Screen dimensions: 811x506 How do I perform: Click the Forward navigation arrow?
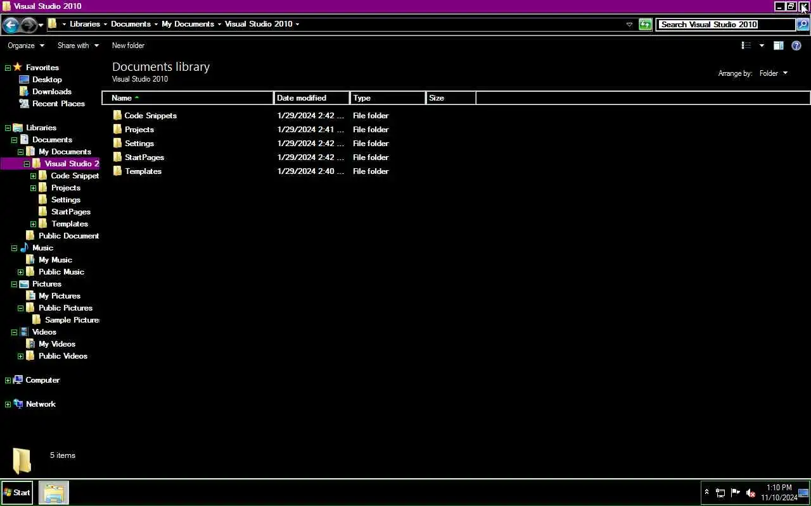(x=29, y=25)
